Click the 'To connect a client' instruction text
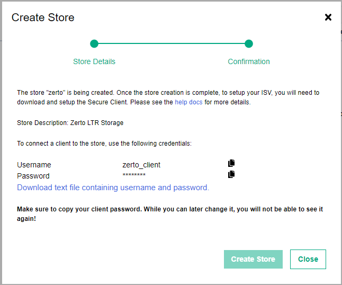 tap(104, 144)
